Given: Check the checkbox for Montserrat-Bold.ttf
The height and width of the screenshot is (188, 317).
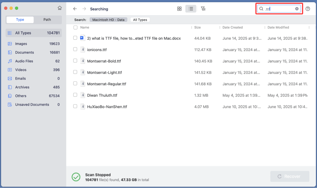Looking at the screenshot, I should point(75,61).
